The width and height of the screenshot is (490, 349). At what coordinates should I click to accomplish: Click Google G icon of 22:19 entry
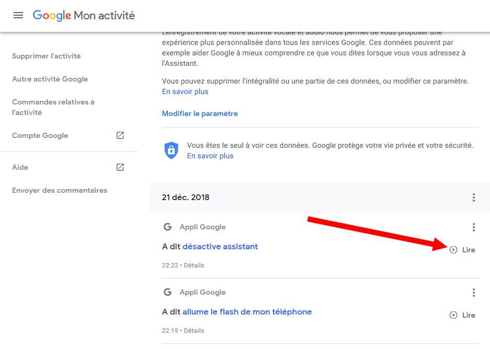pyautogui.click(x=168, y=292)
